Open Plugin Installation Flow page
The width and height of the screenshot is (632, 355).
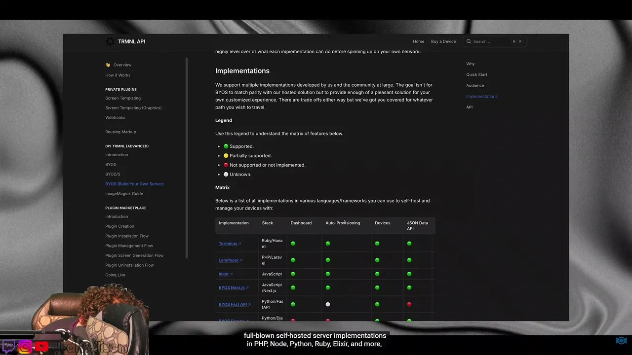pos(127,236)
